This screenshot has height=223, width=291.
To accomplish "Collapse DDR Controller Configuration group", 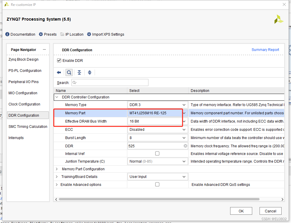I will (57, 97).
